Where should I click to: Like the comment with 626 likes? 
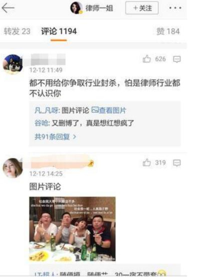147,59
